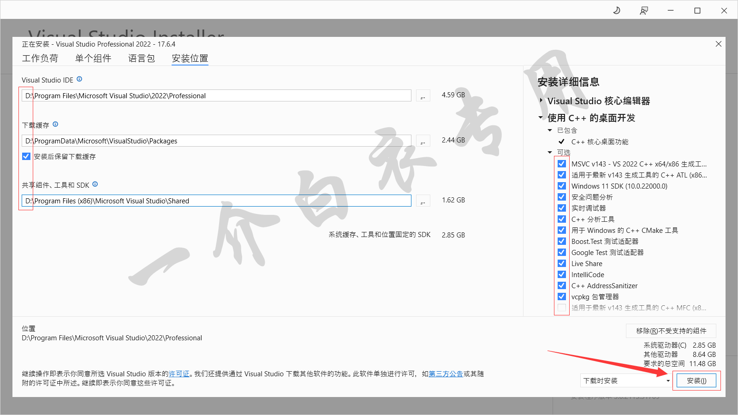
Task: Collapse the 可选 section
Action: click(x=550, y=153)
